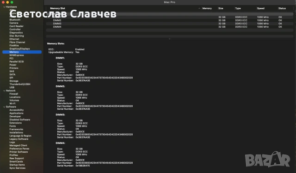Open NVMExpress hardware info

(x=17, y=55)
